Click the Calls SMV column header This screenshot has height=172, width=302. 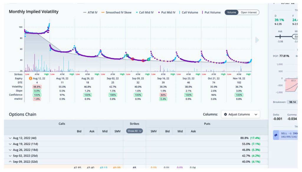pyautogui.click(x=117, y=131)
